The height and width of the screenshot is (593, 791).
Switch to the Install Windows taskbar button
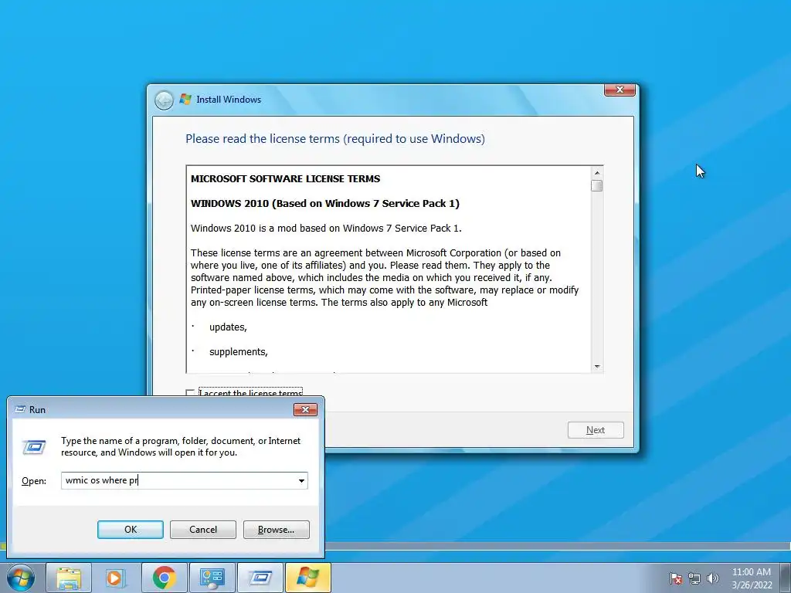307,578
